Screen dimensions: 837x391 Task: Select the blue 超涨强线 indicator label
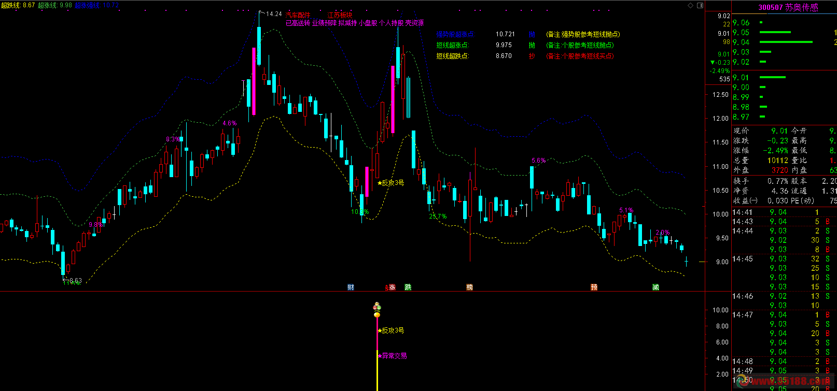pyautogui.click(x=87, y=5)
